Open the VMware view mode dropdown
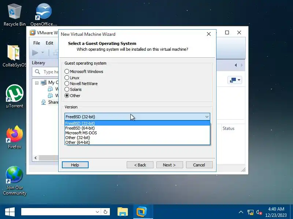This screenshot has height=219, width=293. [x=235, y=80]
